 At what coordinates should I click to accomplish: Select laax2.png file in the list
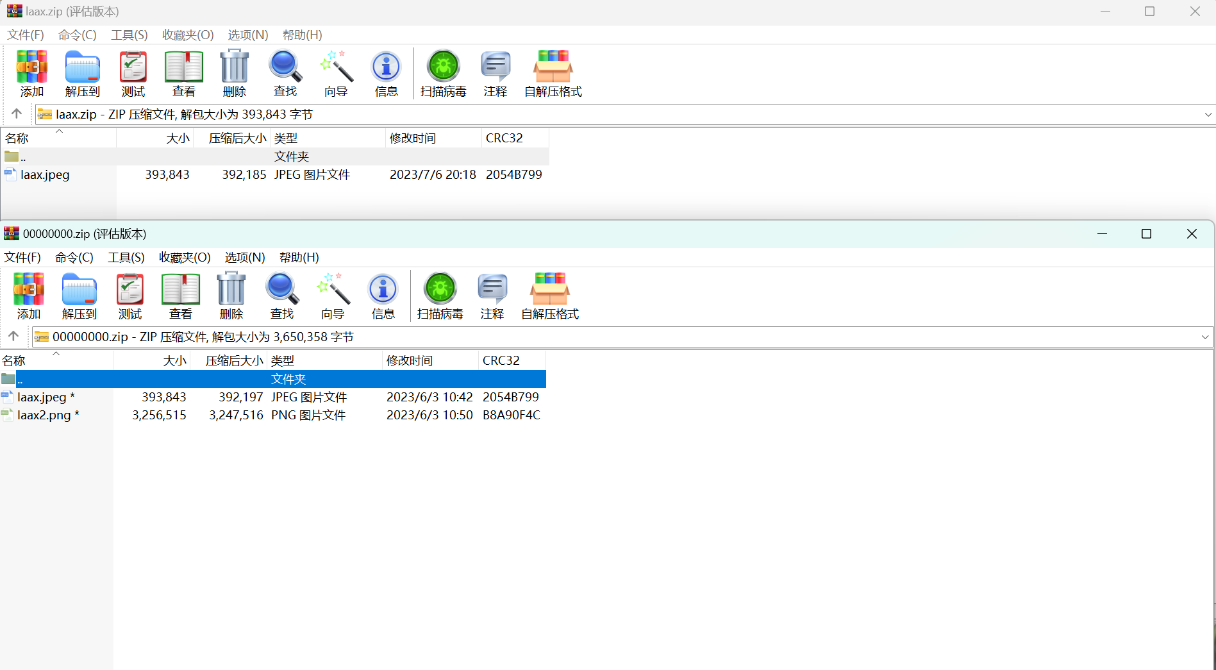tap(44, 415)
